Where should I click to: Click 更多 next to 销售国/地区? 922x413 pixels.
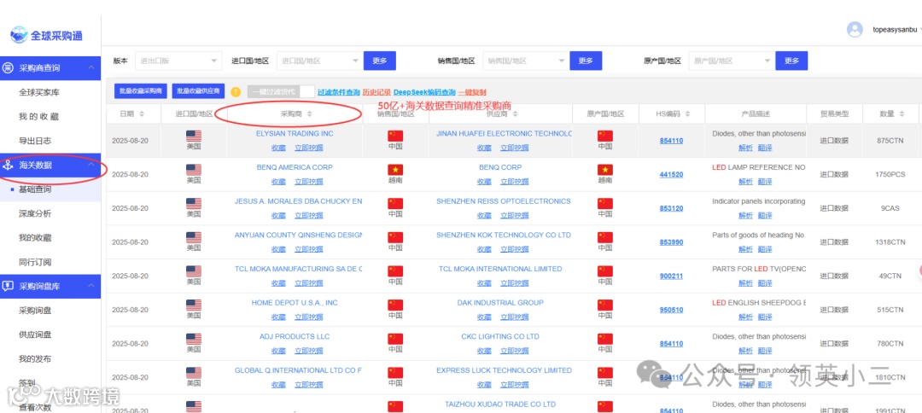coord(586,61)
